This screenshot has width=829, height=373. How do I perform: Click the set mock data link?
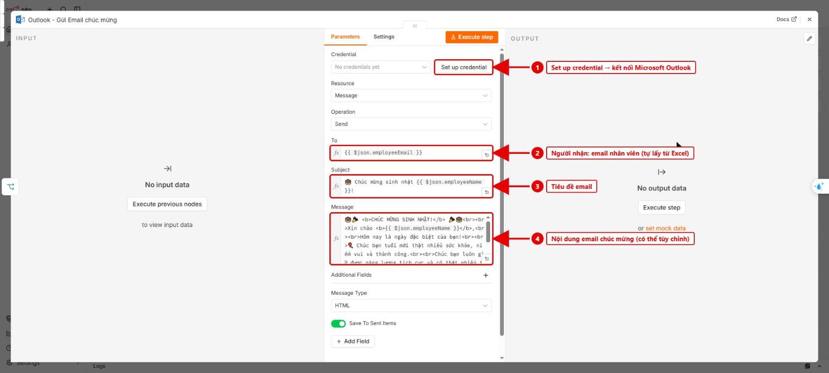(x=666, y=229)
